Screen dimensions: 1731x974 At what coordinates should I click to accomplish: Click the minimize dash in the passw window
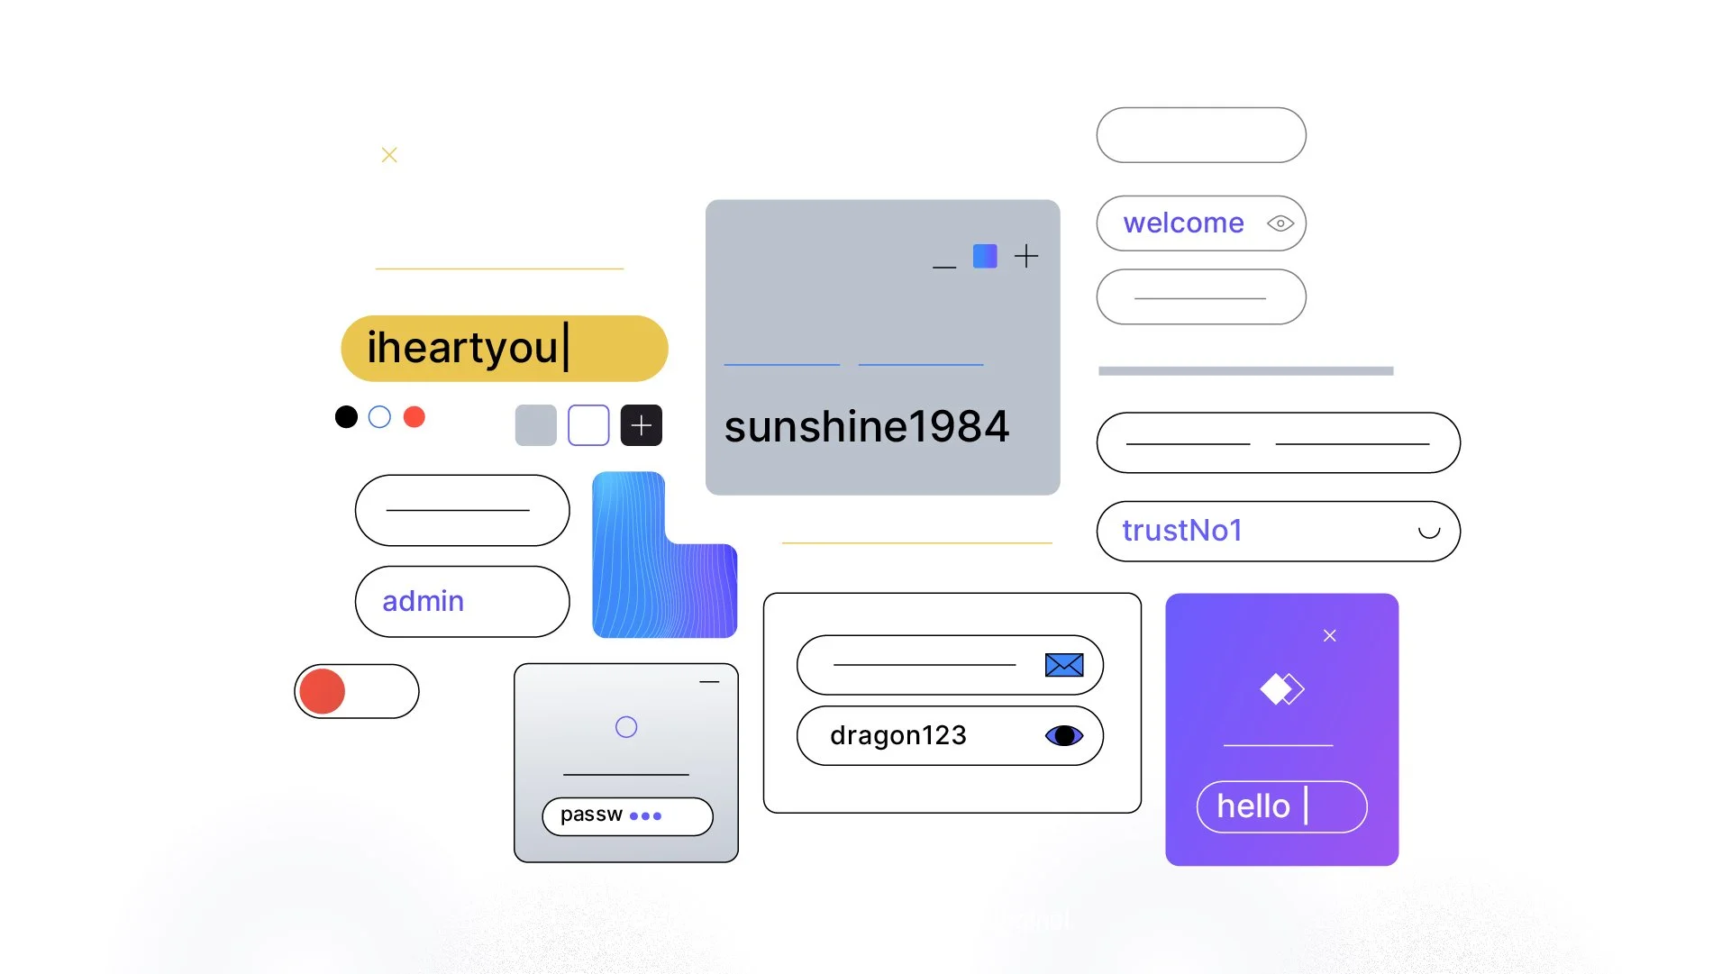coord(709,682)
